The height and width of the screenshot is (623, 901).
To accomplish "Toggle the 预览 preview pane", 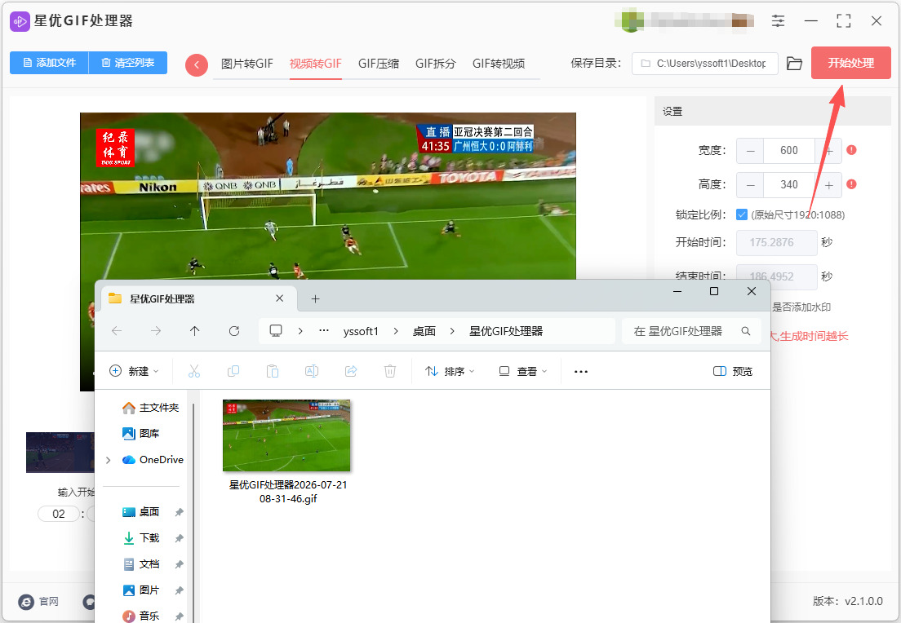I will (733, 372).
